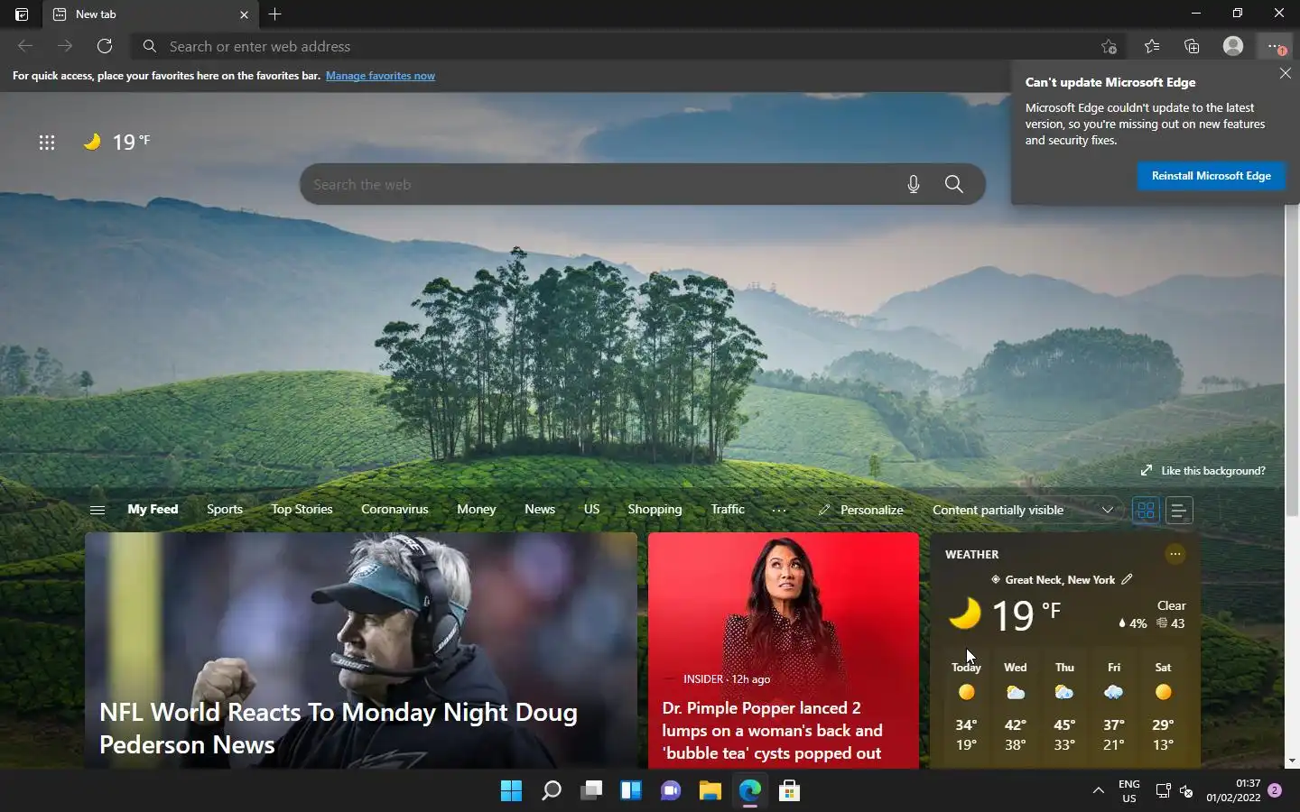Open the Shopping tab

tap(655, 509)
